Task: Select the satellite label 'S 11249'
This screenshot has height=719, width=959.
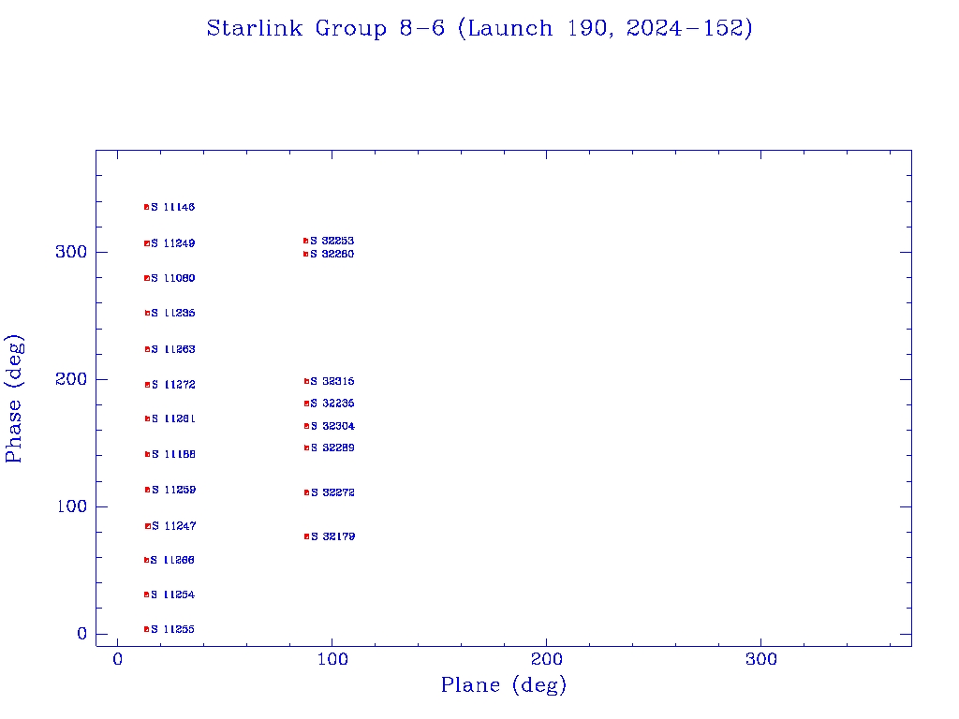Action: (173, 243)
